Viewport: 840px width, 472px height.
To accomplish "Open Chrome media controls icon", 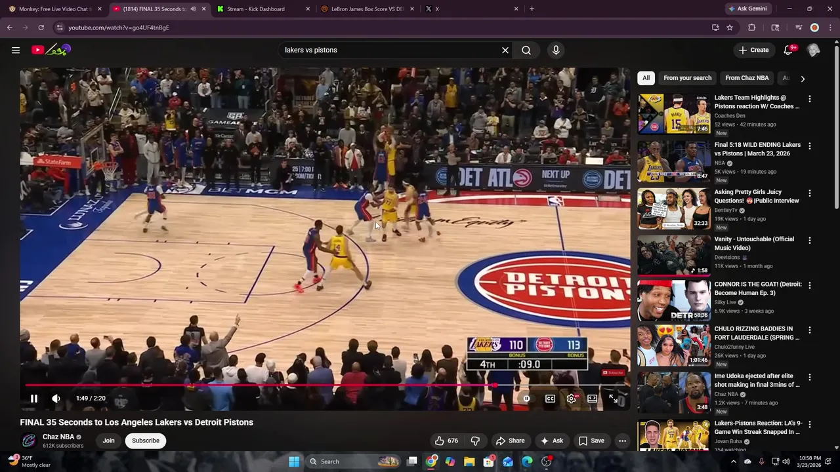I will click(799, 28).
